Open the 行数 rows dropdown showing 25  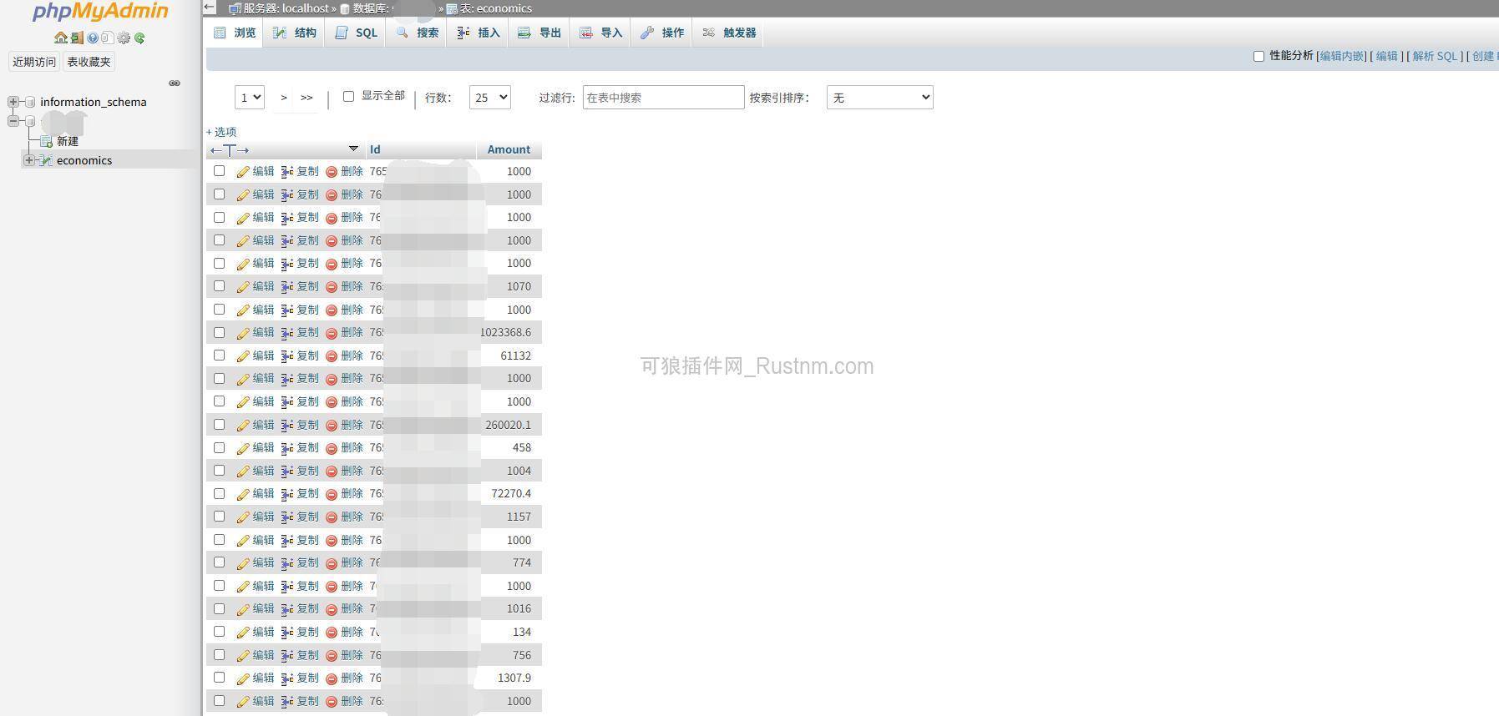(489, 98)
